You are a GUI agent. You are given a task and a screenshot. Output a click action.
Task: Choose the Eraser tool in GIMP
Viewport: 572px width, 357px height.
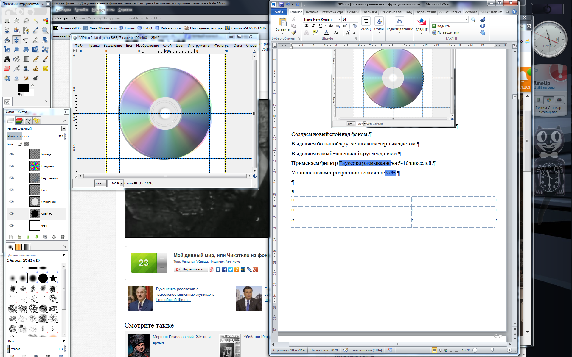(7, 68)
